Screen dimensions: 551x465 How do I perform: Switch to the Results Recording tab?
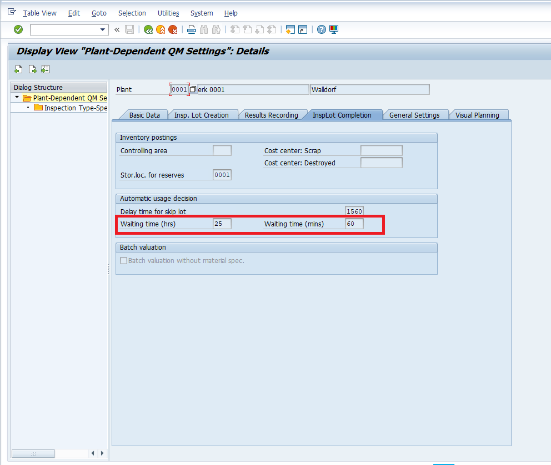pyautogui.click(x=271, y=115)
